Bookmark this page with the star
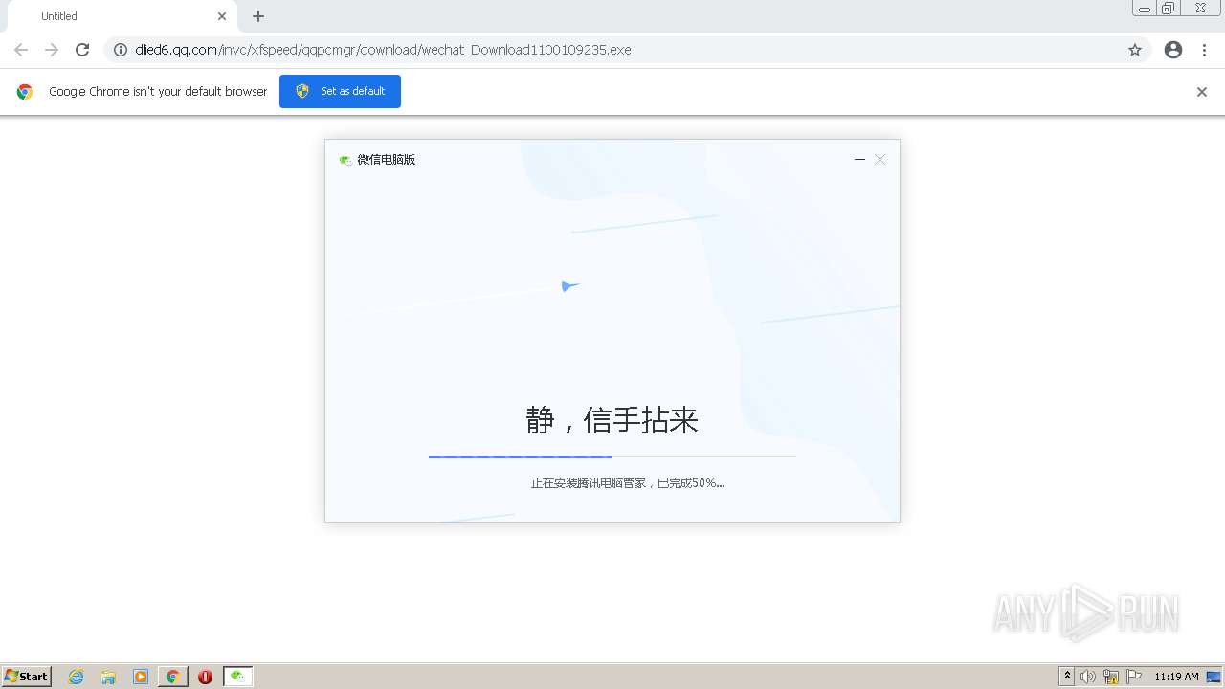Image resolution: width=1225 pixels, height=689 pixels. 1135,50
